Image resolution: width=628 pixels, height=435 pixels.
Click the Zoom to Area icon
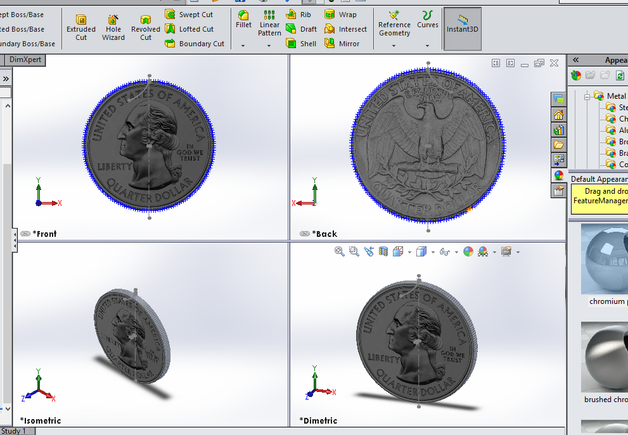(x=354, y=251)
